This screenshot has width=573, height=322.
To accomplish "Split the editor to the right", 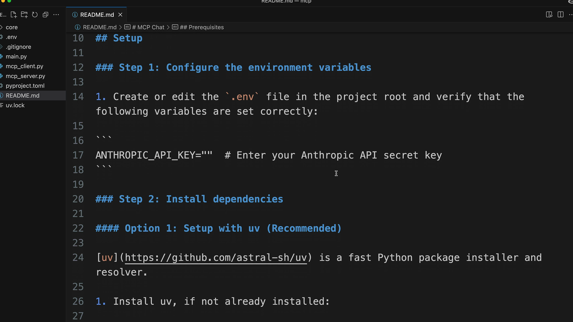I will 560,15.
